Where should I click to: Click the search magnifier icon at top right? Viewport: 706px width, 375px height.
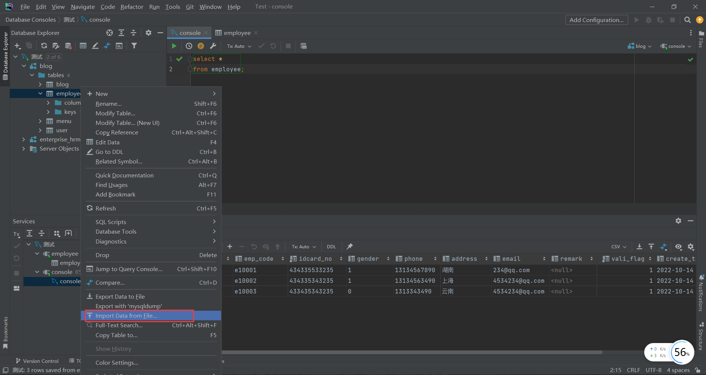click(687, 20)
